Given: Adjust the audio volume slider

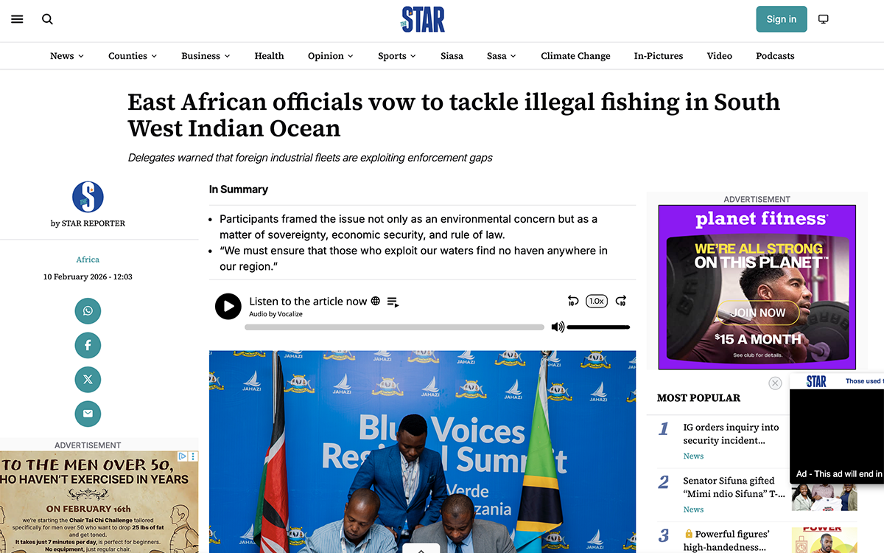Looking at the screenshot, I should click(598, 327).
